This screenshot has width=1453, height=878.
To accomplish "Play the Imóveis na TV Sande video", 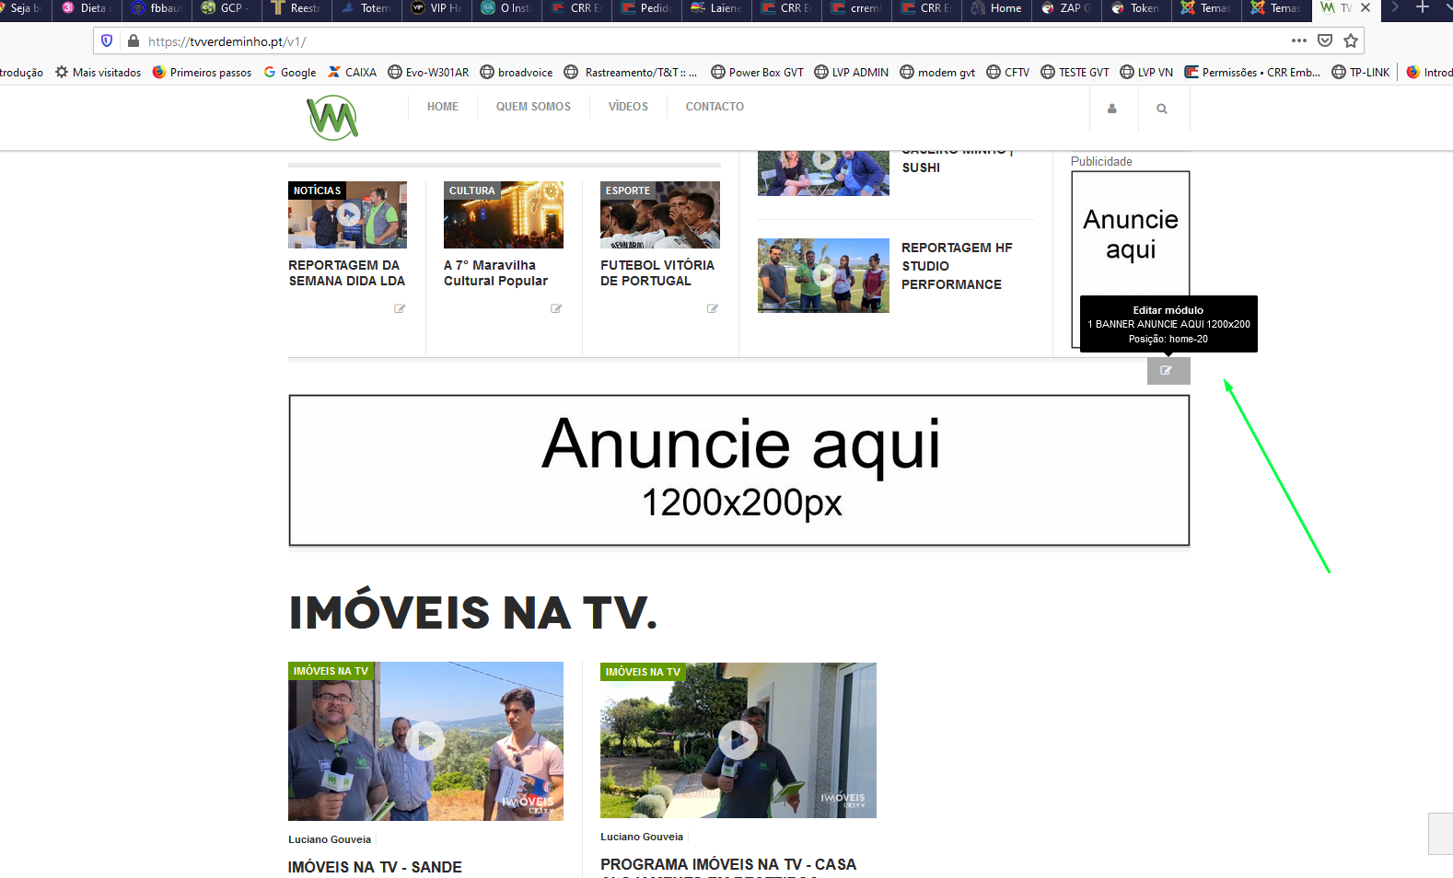I will pos(425,741).
